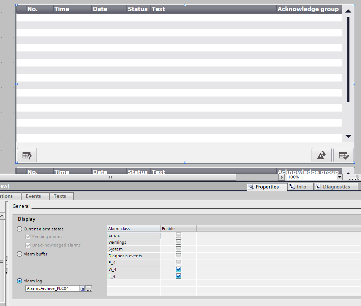Click the acknowledge alarm button with checkmark
This screenshot has height=306, width=361.
343,156
